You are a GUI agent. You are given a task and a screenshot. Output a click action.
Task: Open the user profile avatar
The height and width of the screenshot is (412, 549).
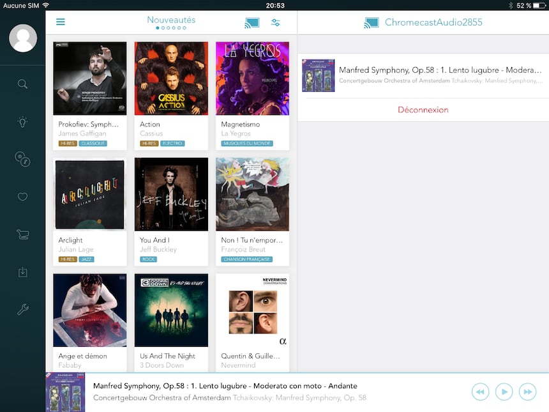tap(23, 38)
